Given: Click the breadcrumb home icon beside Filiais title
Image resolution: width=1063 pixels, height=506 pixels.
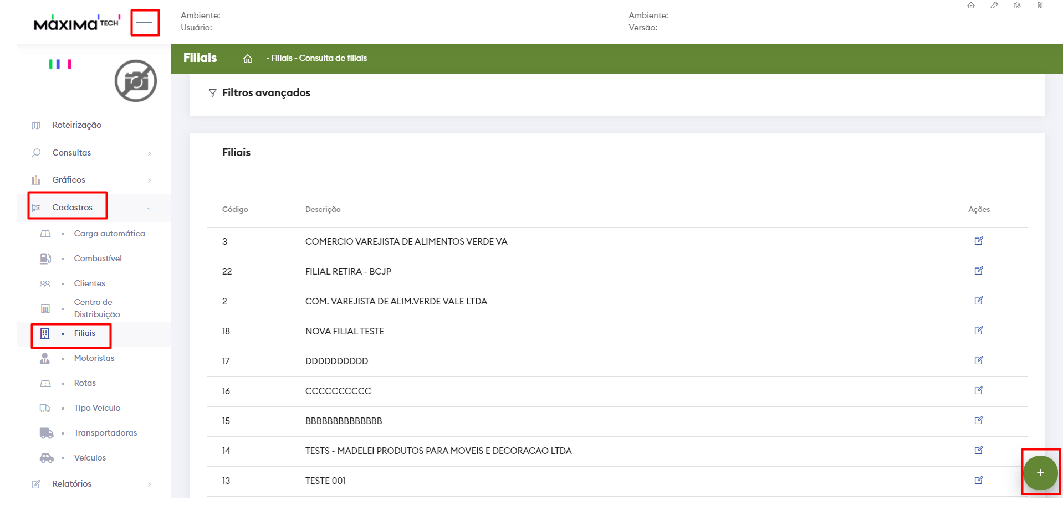Looking at the screenshot, I should pos(248,59).
